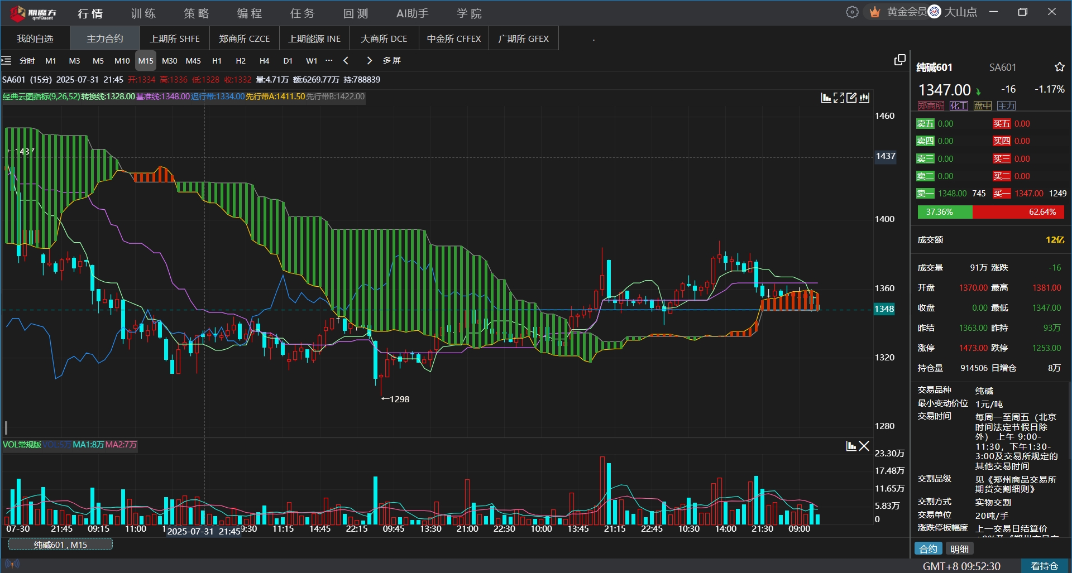
Task: Select 分时 timeframe
Action: (27, 61)
